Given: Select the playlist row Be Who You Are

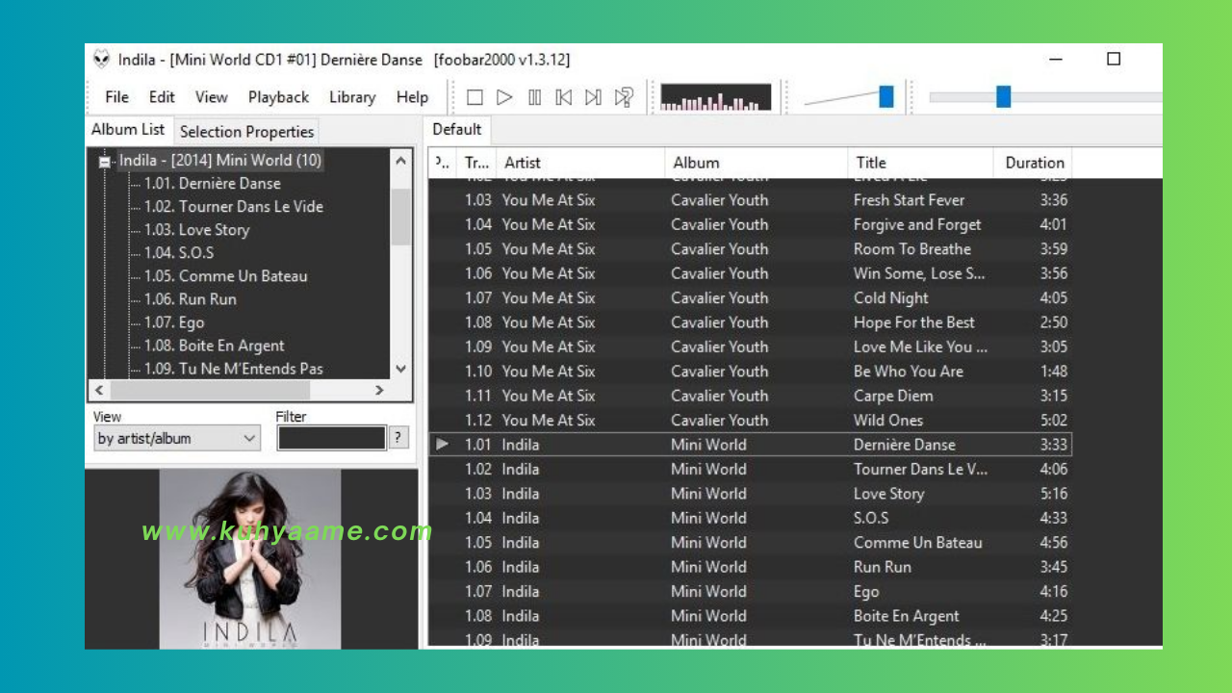Looking at the screenshot, I should point(750,372).
